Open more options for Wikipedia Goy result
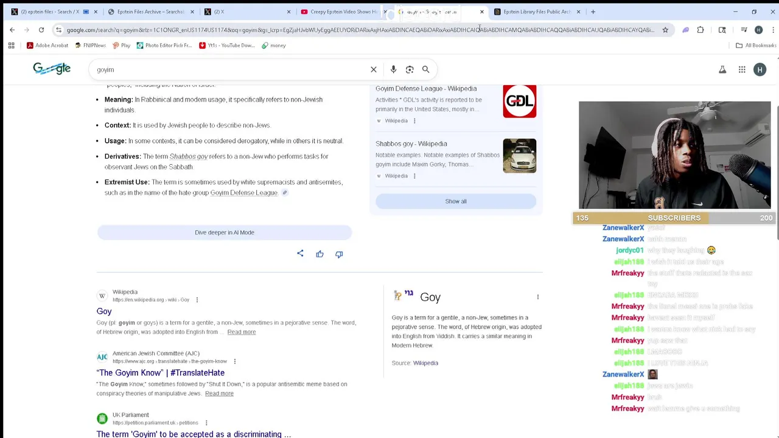Image resolution: width=779 pixels, height=438 pixels. click(197, 299)
